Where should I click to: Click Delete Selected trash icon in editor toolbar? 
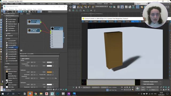[15, 12]
